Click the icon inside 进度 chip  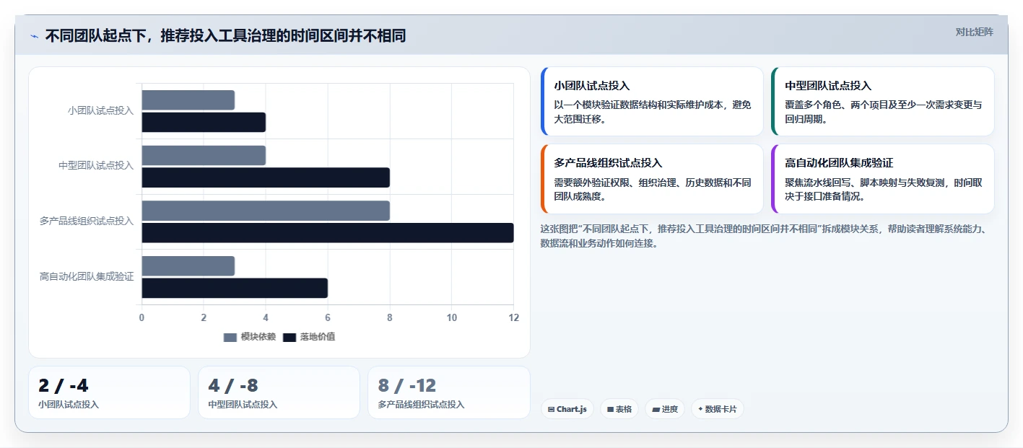(x=656, y=409)
